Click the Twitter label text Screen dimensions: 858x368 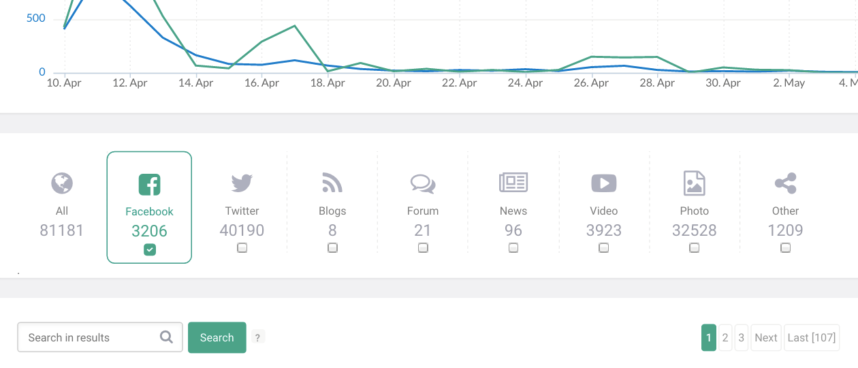[242, 211]
